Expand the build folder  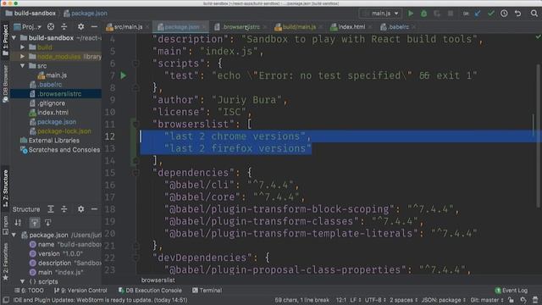(23, 47)
